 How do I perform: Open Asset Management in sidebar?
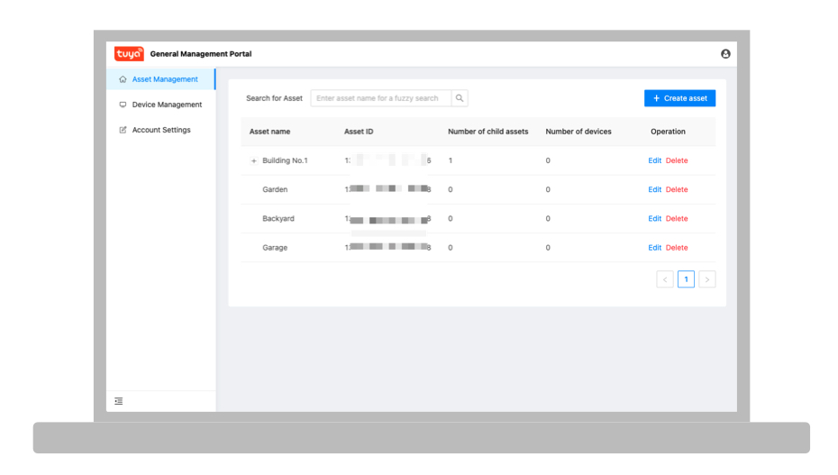[x=164, y=79]
